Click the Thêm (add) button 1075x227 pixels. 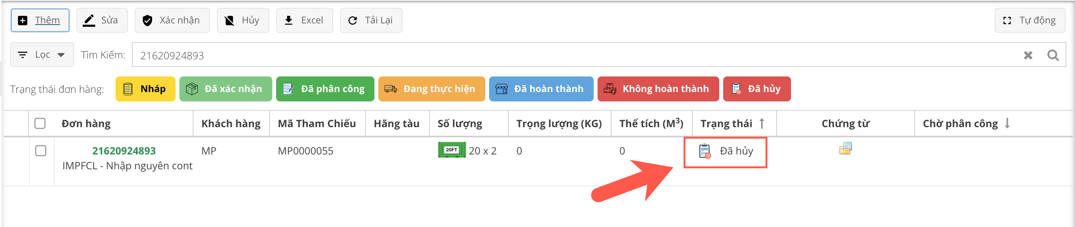click(40, 20)
